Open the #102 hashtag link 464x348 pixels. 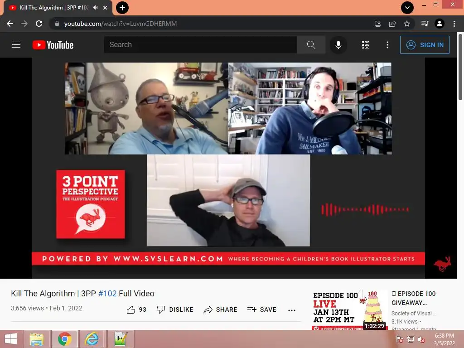point(107,294)
